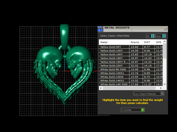The width and height of the screenshot is (177, 132).
Task: Click the Calculate button
Action: coord(133,110)
